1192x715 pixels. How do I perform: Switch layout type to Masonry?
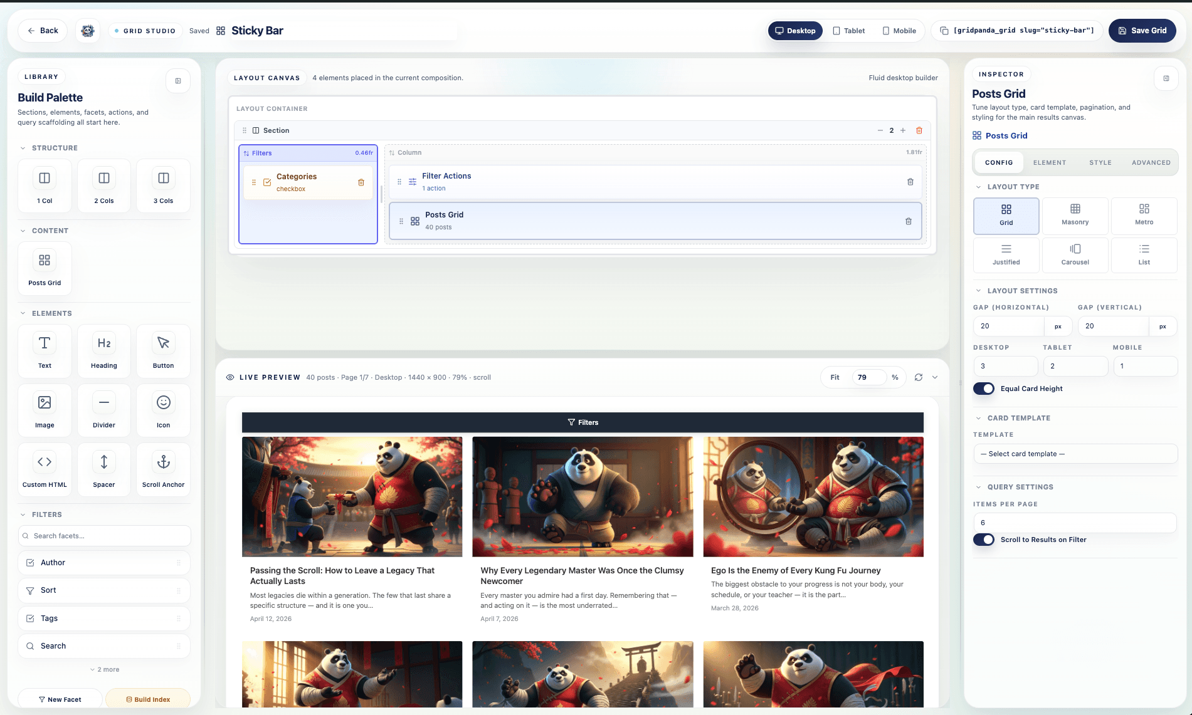[1075, 216]
